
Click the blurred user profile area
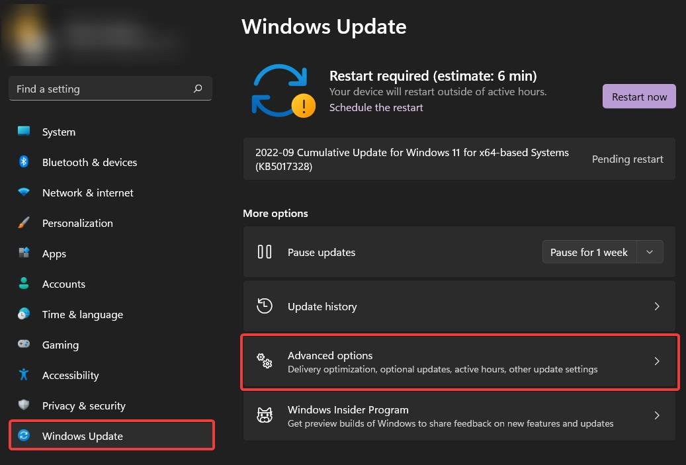[x=92, y=34]
